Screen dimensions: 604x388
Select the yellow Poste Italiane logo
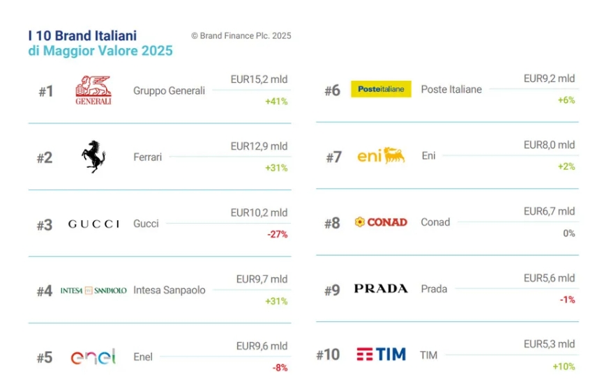pos(381,89)
